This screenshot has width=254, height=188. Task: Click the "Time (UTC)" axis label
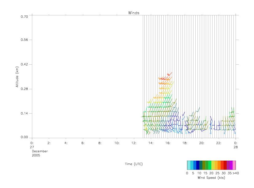pyautogui.click(x=134, y=164)
